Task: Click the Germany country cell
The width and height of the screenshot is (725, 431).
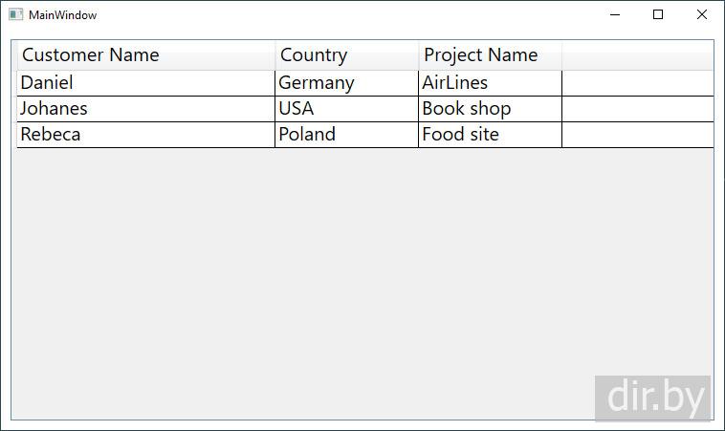Action: (317, 83)
